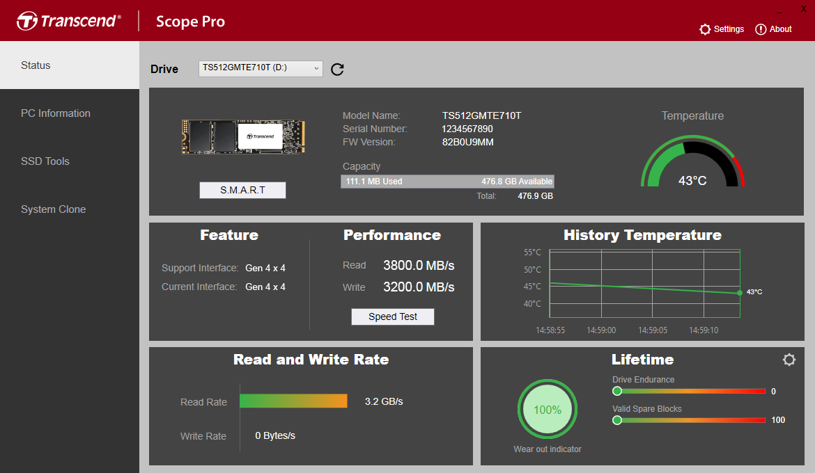Viewport: 815px width, 473px height.
Task: Click the SSD product image
Action: (x=242, y=137)
